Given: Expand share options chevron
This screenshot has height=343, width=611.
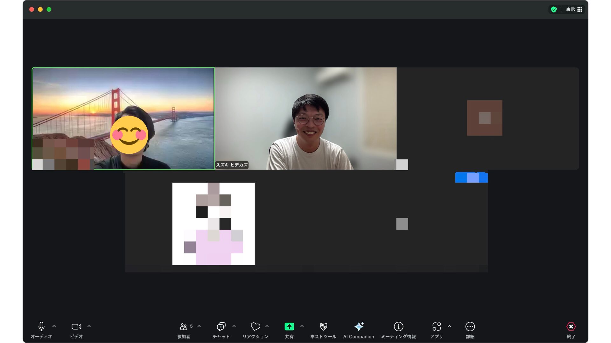Looking at the screenshot, I should click(302, 326).
